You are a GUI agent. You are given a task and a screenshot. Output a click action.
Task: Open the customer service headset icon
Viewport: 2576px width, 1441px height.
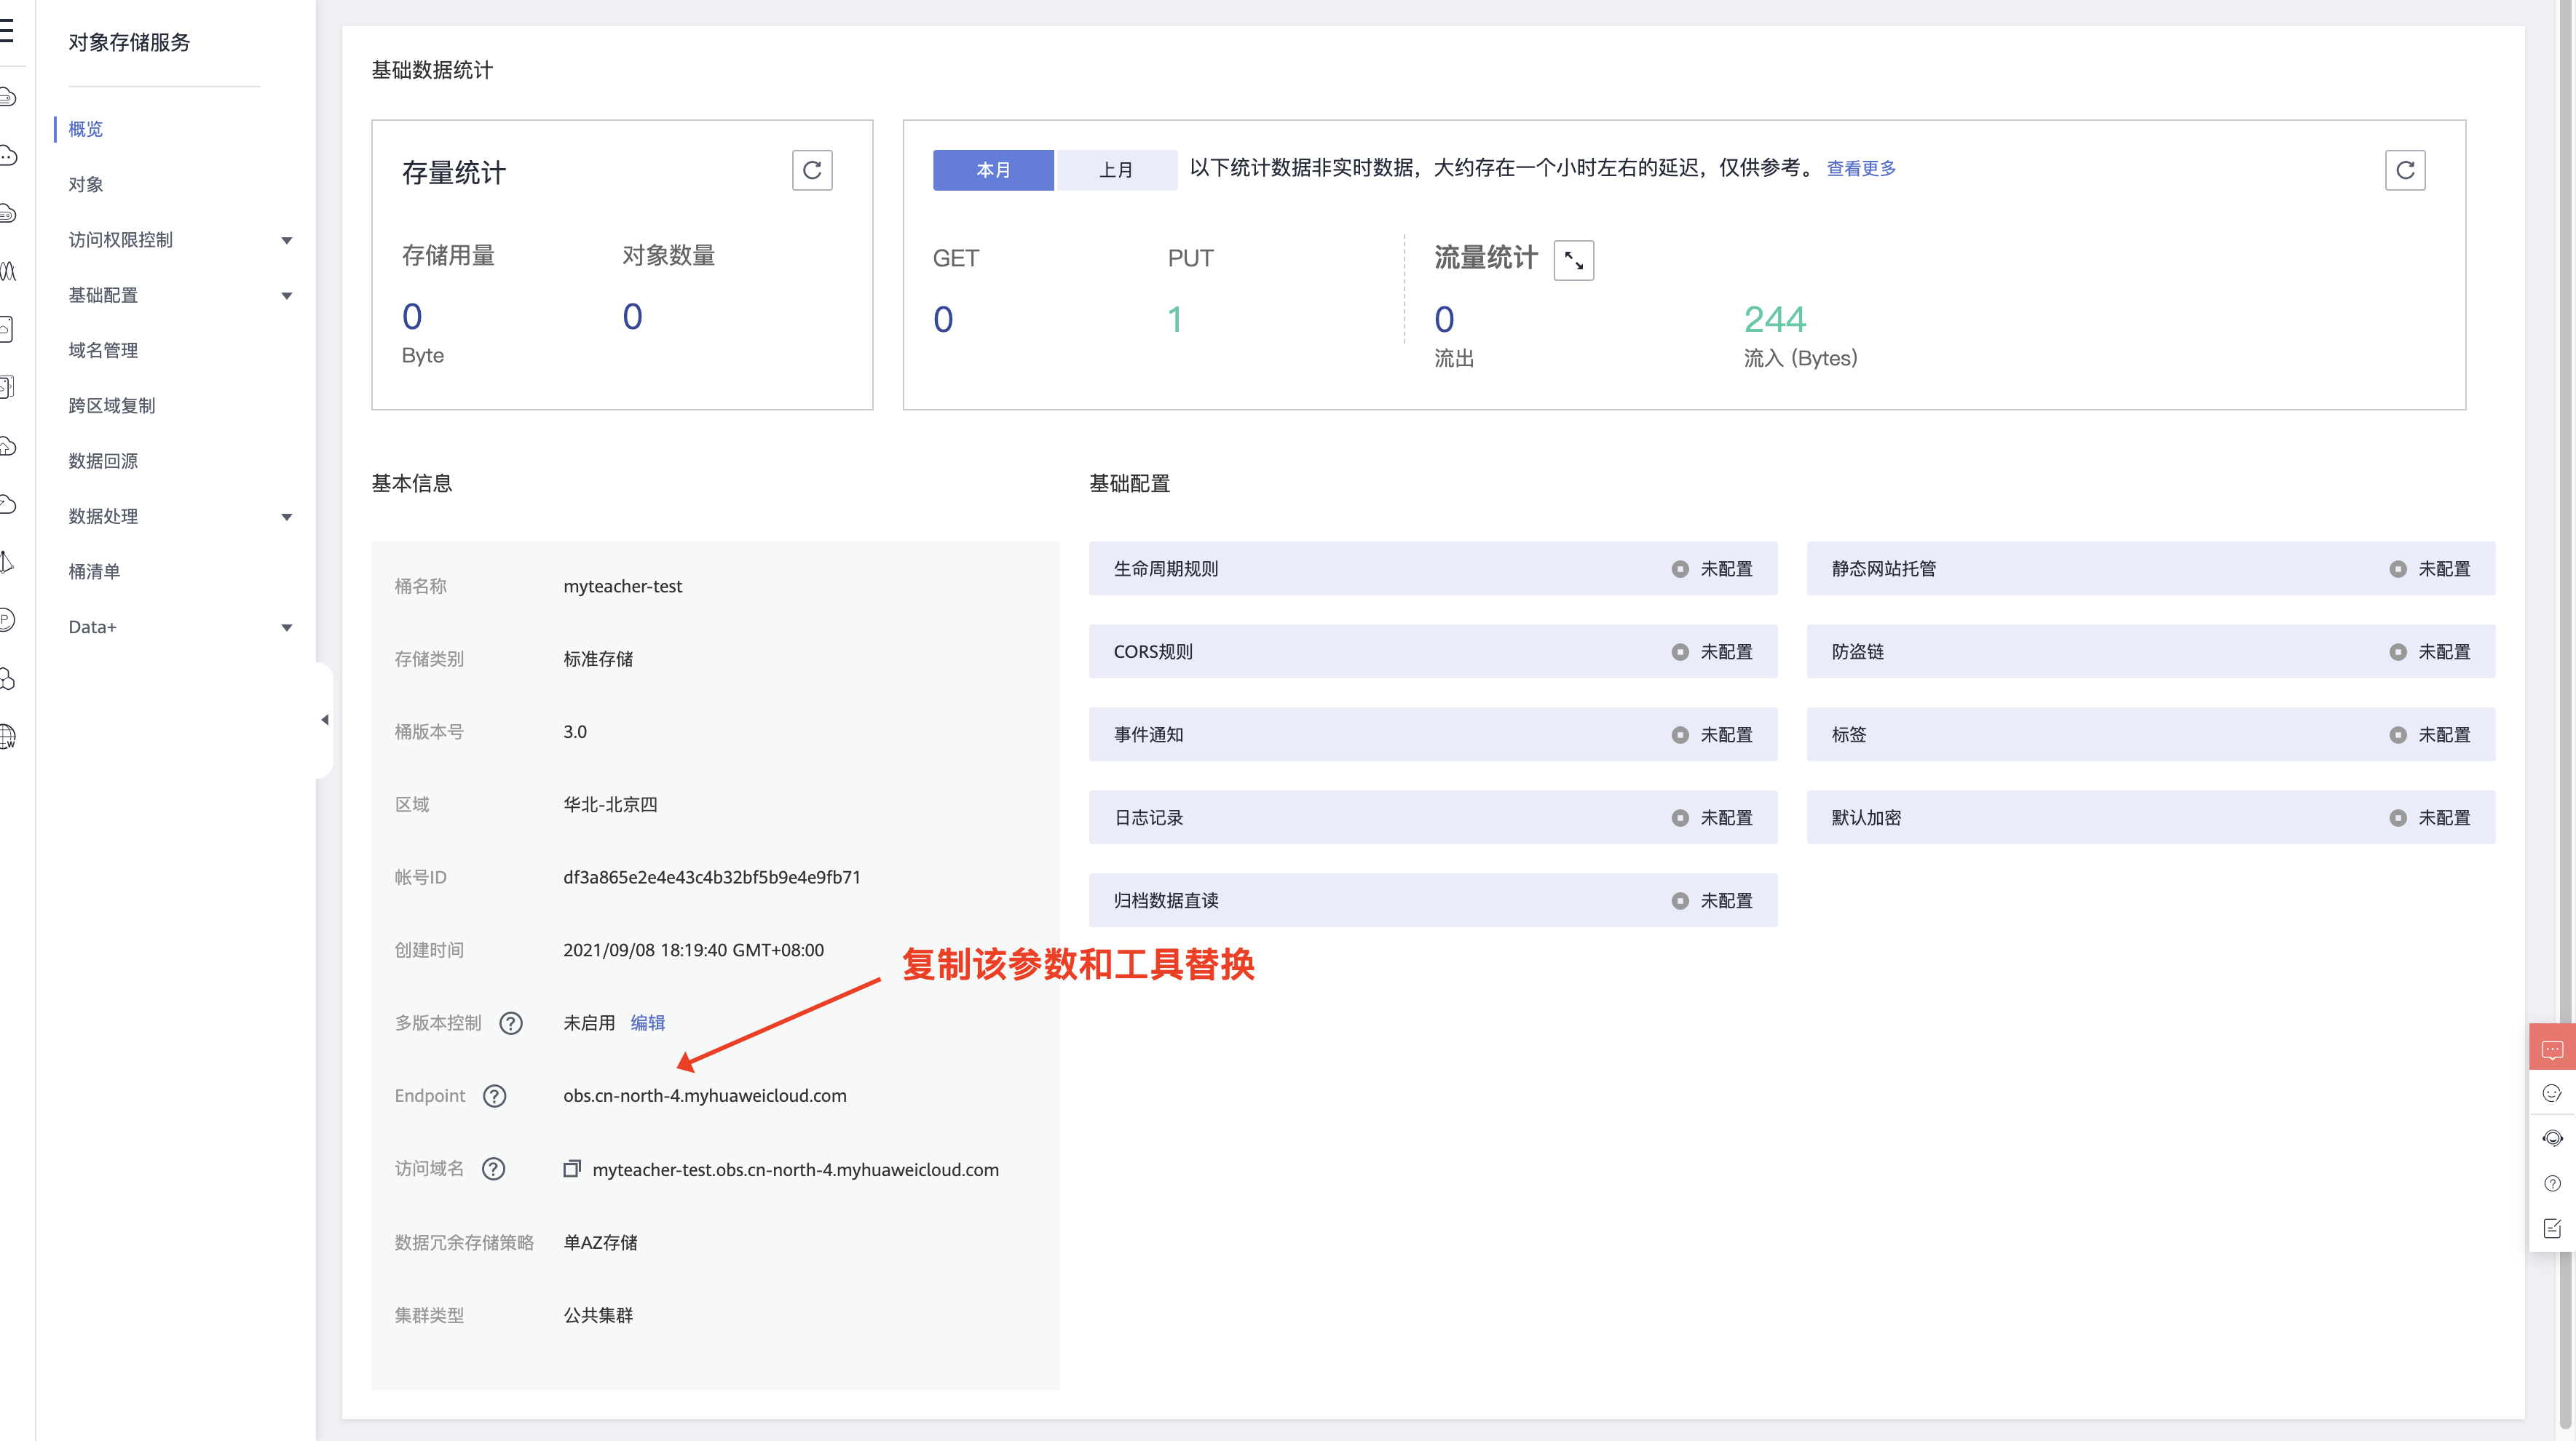pyautogui.click(x=2552, y=1138)
